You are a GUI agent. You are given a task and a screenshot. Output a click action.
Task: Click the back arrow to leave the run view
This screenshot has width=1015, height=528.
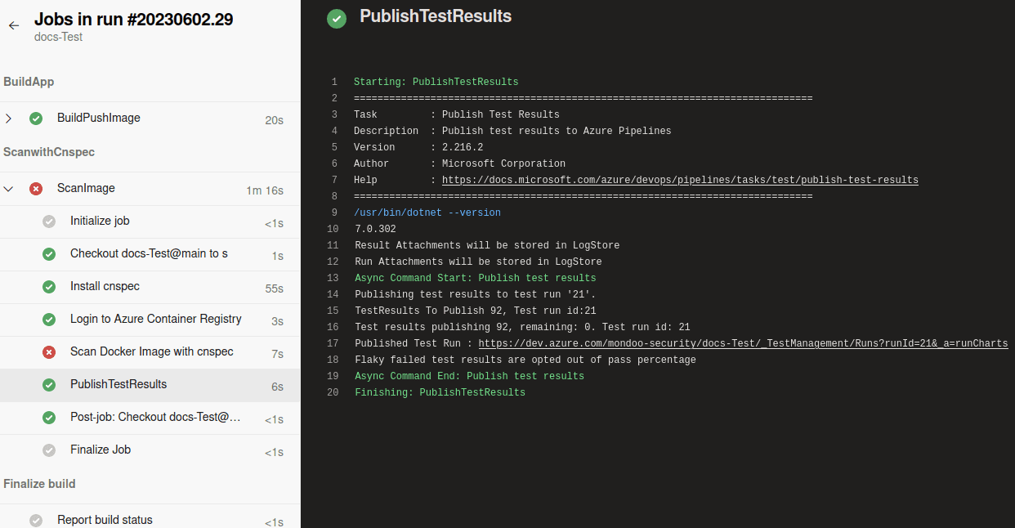[13, 25]
